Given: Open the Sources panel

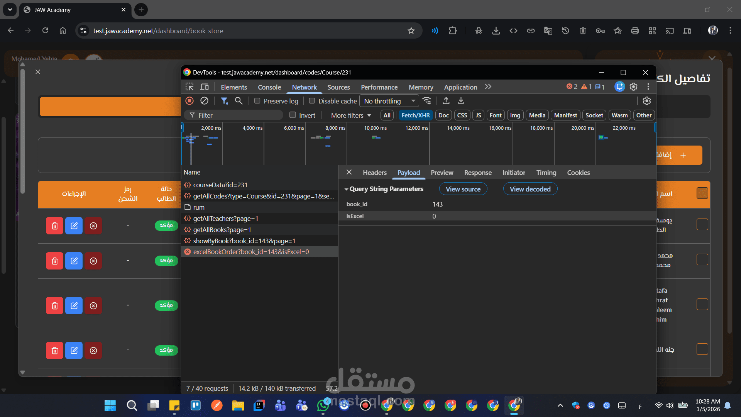Looking at the screenshot, I should [x=338, y=87].
